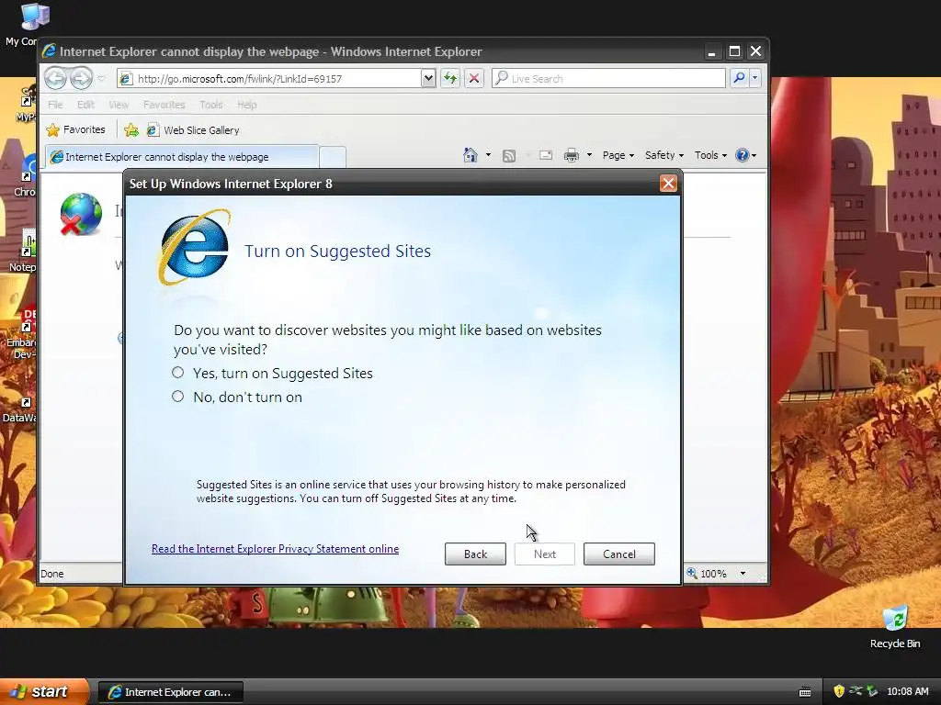941x705 pixels.
Task: Open the File menu
Action: pos(55,105)
